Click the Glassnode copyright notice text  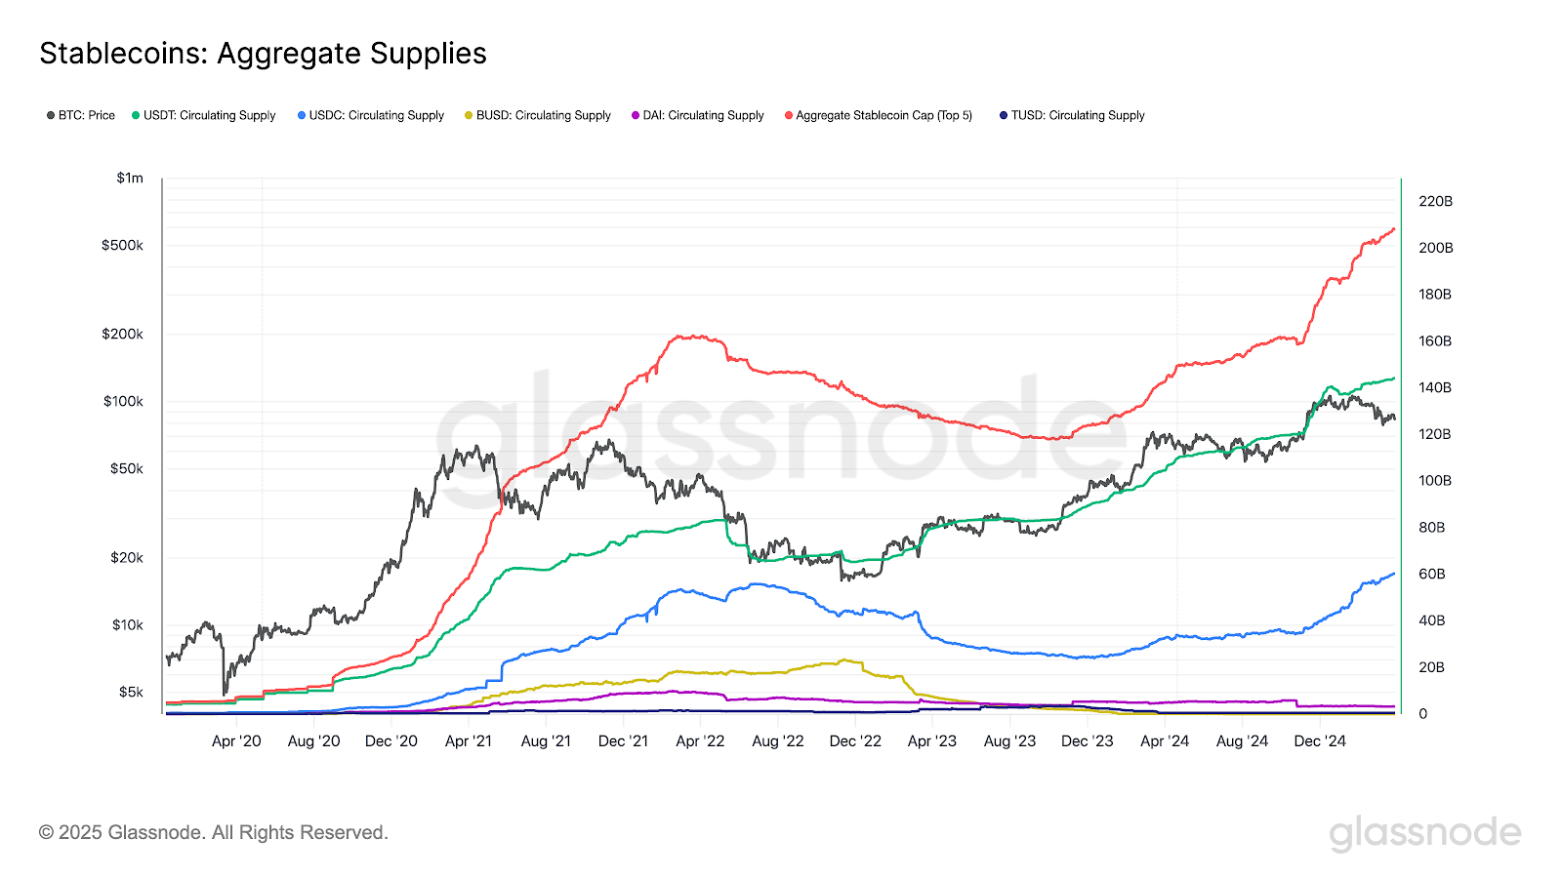pos(214,833)
